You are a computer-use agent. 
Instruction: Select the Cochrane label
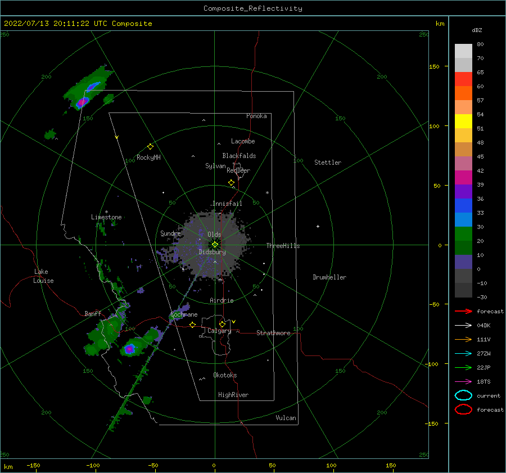tap(184, 314)
